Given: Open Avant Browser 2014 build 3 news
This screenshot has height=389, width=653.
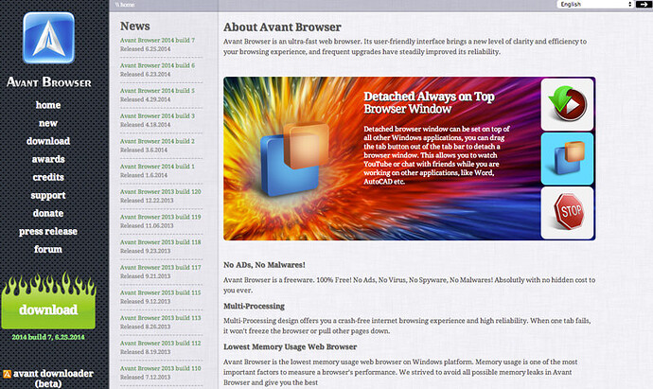Looking at the screenshot, I should pos(157,115).
